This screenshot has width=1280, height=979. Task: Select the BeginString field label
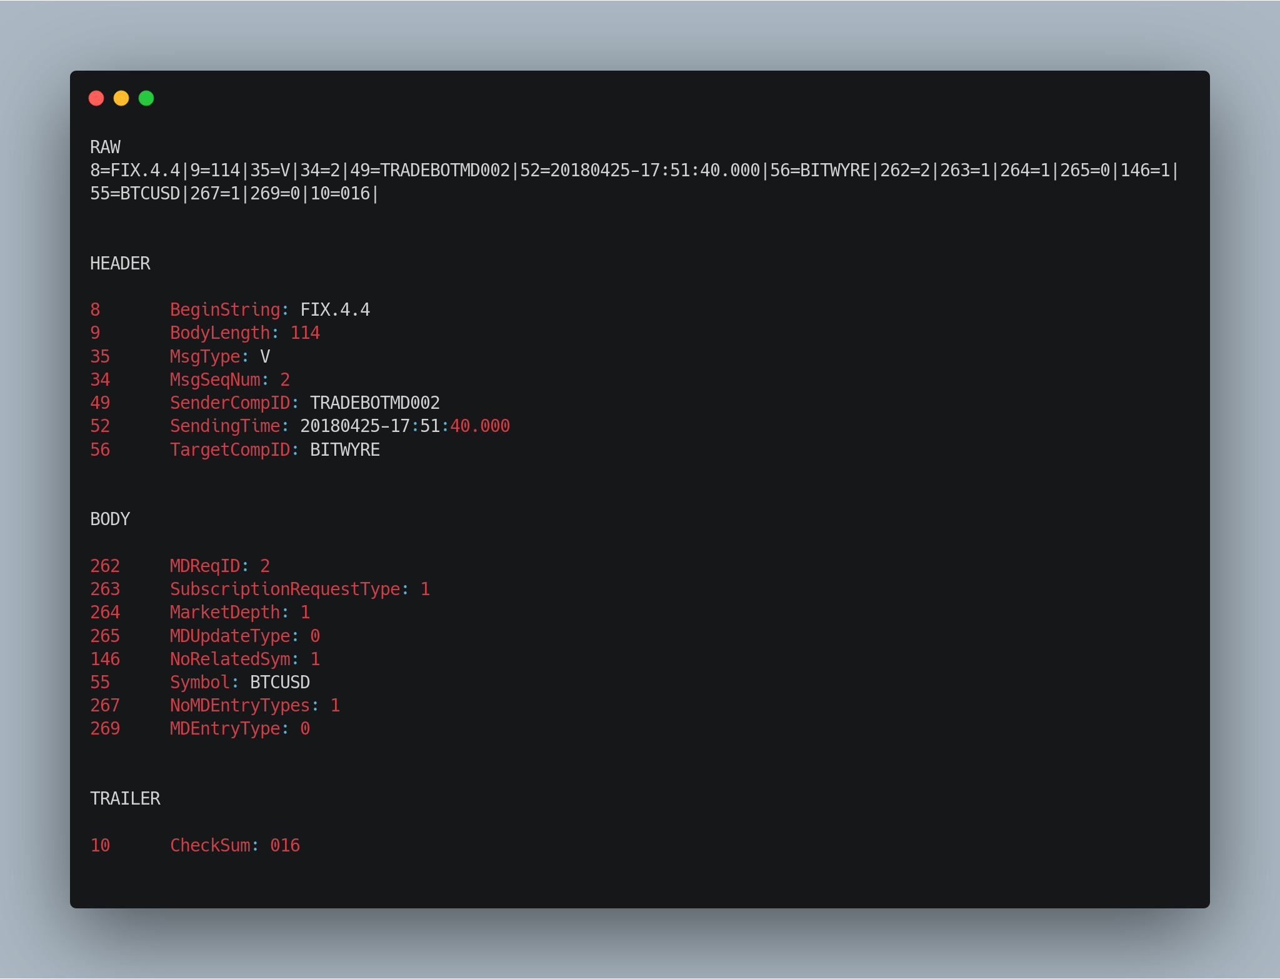tap(225, 309)
